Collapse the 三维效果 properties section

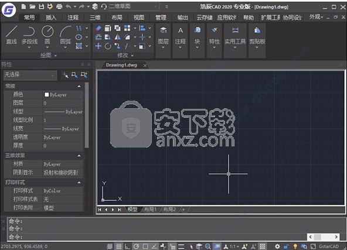pyautogui.click(x=79, y=156)
